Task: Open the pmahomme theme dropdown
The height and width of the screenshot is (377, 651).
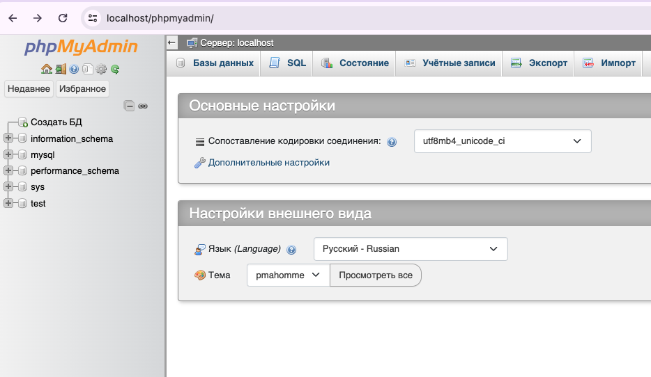Action: (288, 275)
